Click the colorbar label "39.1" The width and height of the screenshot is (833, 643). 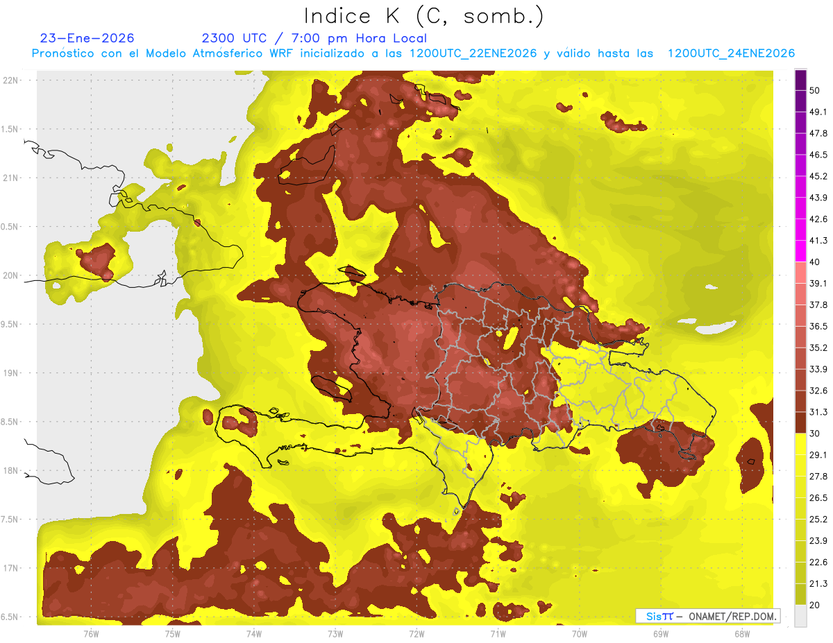point(818,283)
